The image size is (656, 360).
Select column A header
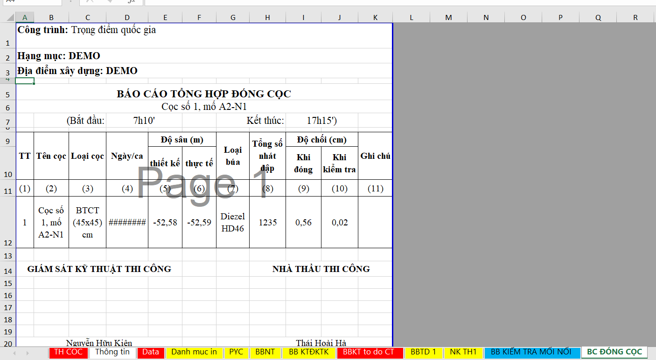(25, 18)
